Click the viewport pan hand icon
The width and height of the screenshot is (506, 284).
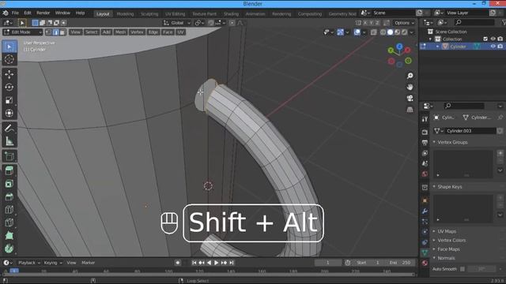point(410,87)
